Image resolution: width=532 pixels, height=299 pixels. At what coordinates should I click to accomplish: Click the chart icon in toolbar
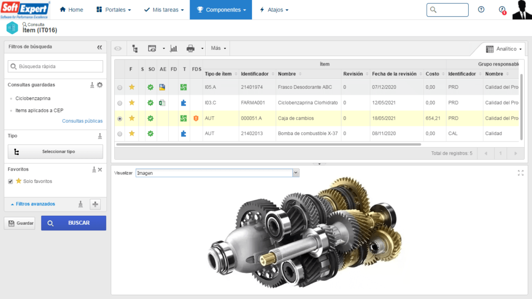(174, 48)
